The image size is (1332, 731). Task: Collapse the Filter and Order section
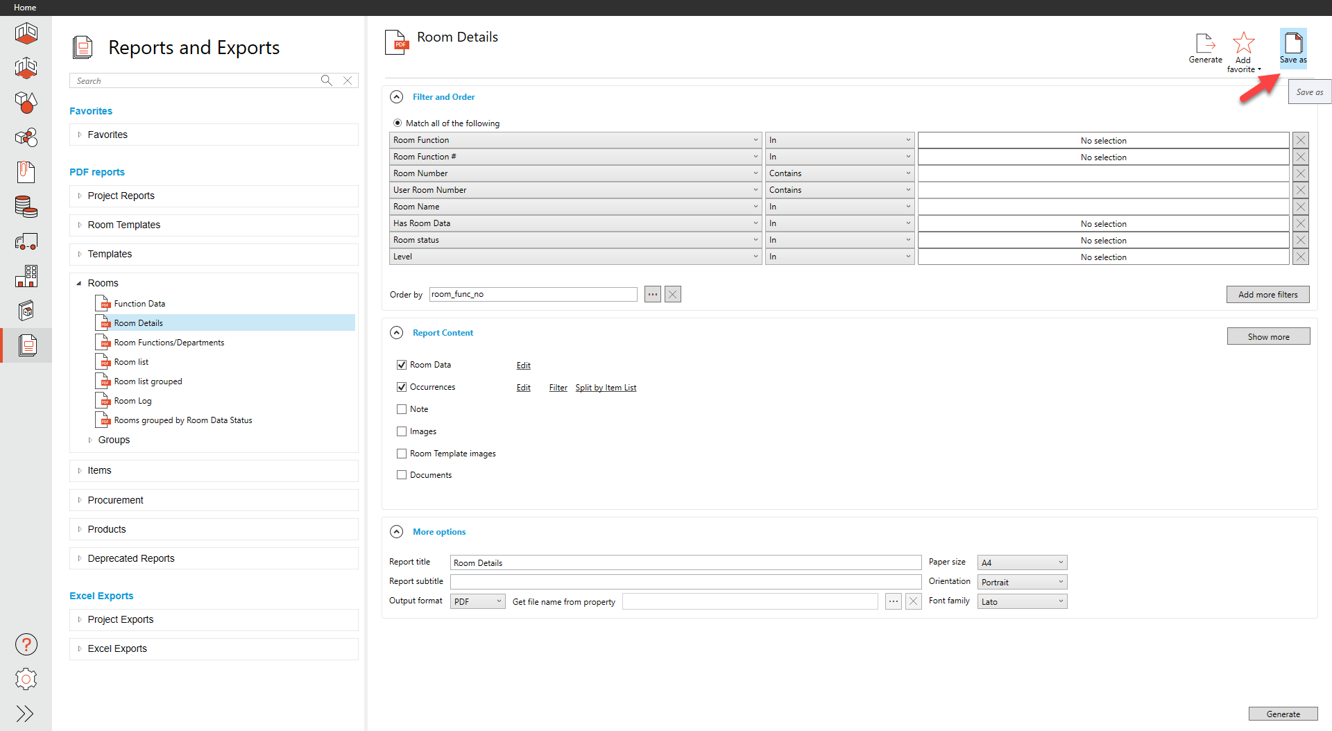(397, 97)
